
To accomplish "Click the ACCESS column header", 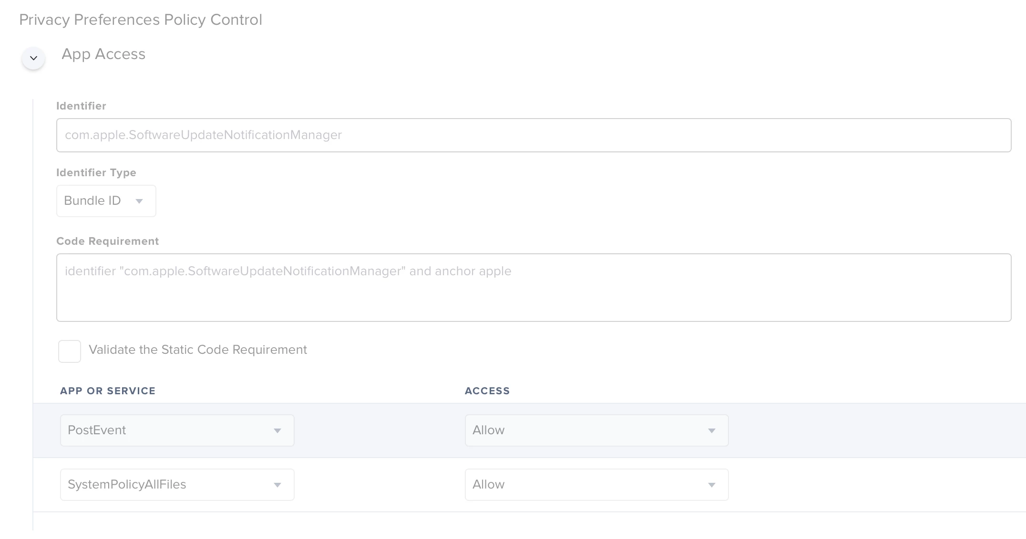I will click(x=487, y=391).
